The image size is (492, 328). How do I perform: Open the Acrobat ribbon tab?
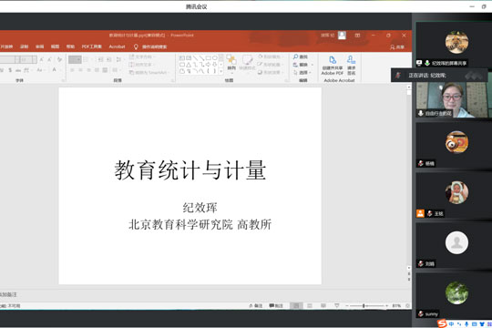117,46
